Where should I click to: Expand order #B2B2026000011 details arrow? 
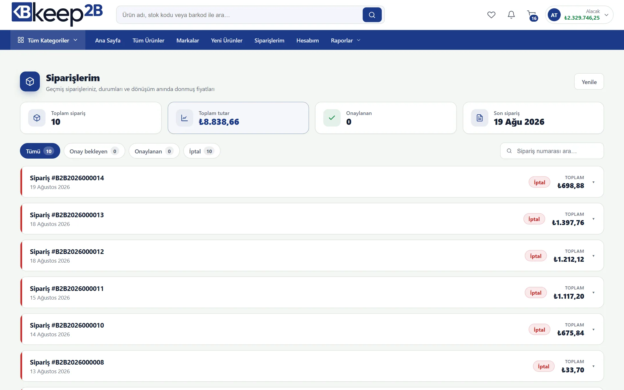point(593,293)
